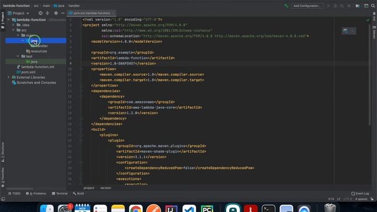The width and height of the screenshot is (377, 212).
Task: Open the Structure side tool window tab
Action: 2,152
